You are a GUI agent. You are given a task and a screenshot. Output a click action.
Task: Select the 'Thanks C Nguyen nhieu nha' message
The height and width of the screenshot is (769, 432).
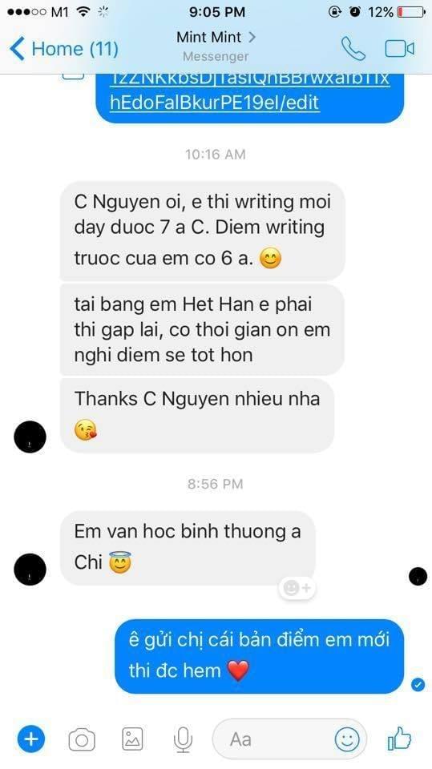pyautogui.click(x=197, y=416)
